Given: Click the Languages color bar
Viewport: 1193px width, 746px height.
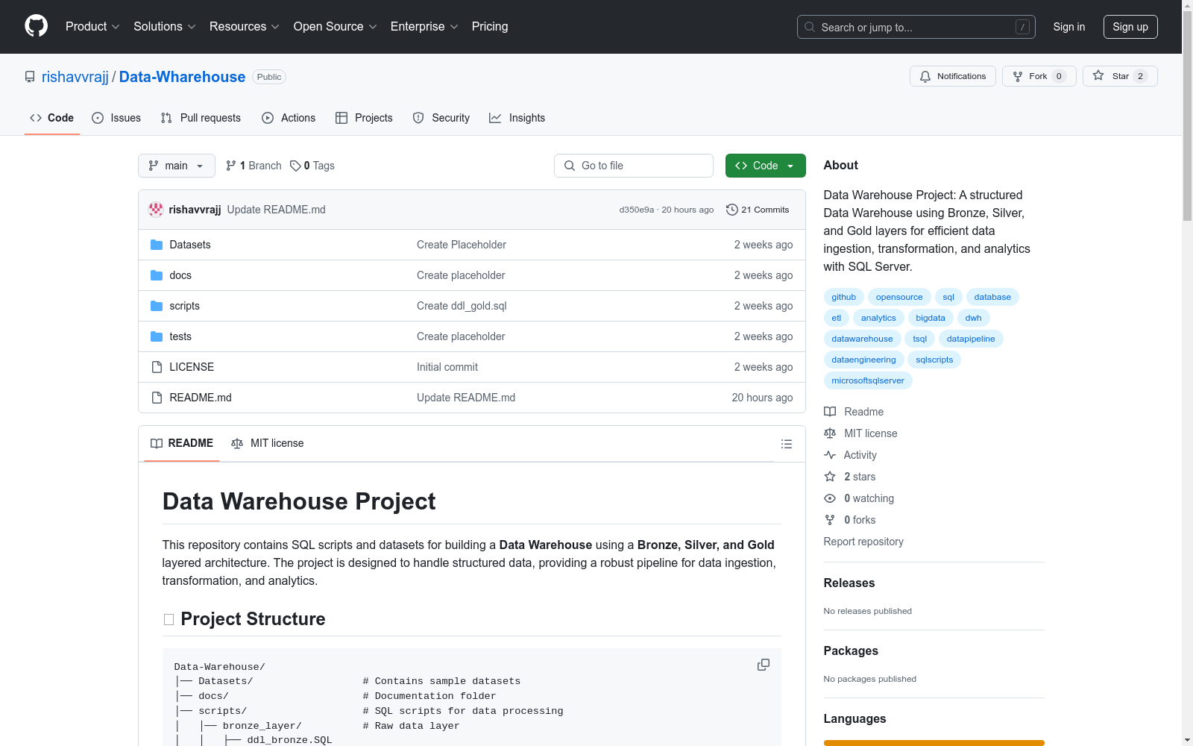Looking at the screenshot, I should click(934, 743).
